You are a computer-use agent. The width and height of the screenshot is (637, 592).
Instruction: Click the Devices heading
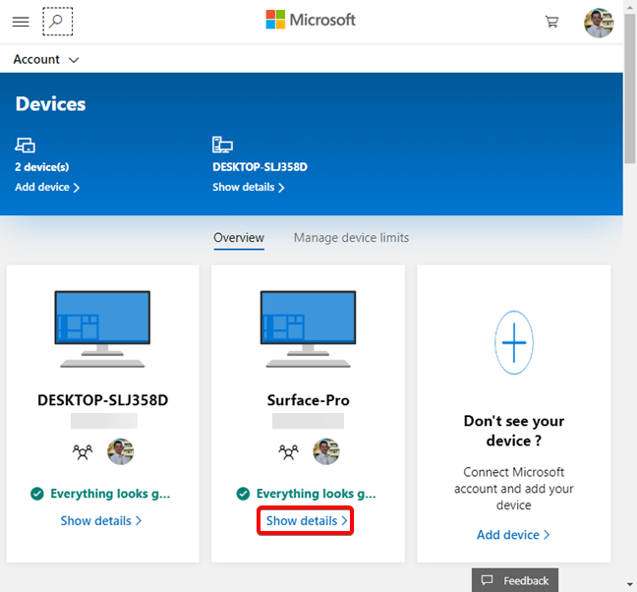51,104
